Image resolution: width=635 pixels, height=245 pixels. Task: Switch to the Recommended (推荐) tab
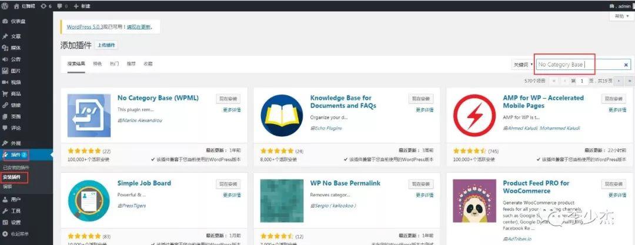(131, 63)
